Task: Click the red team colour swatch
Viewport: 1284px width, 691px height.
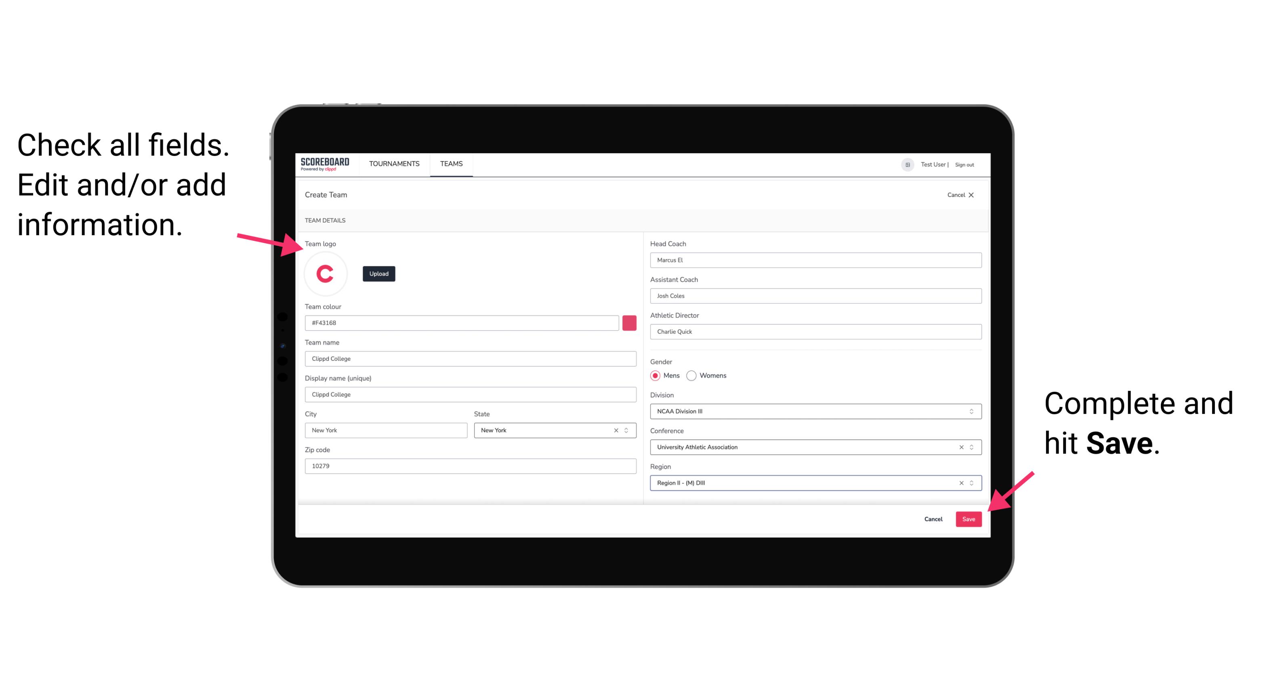Action: point(629,322)
